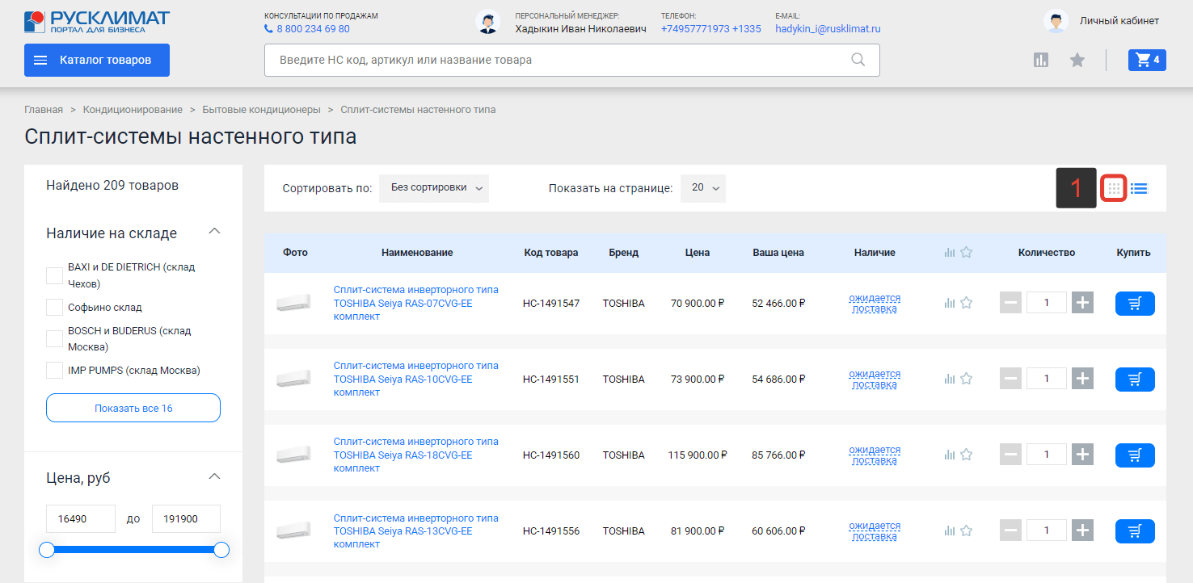This screenshot has width=1193, height=583.
Task: Adjust minimum price slider handle
Action: pyautogui.click(x=47, y=550)
